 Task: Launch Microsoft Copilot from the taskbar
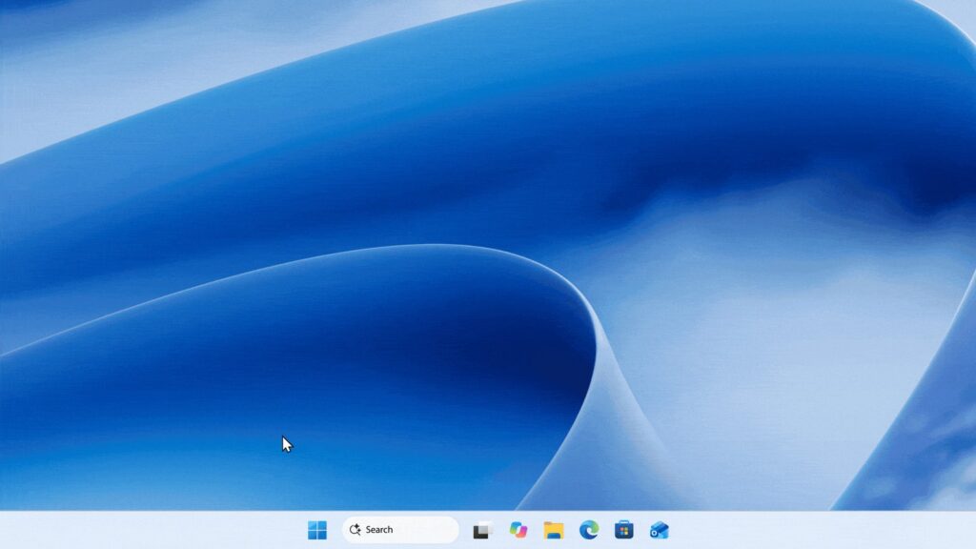(518, 530)
